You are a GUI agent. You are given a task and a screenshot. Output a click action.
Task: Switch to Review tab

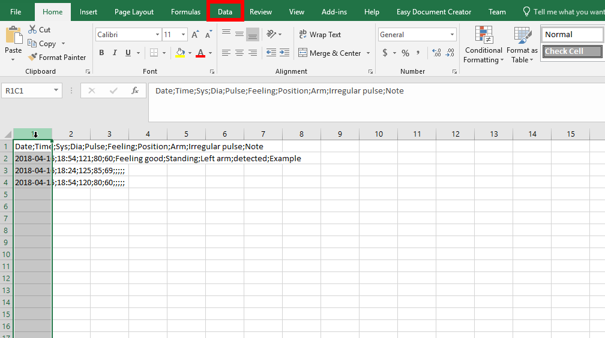(x=260, y=12)
